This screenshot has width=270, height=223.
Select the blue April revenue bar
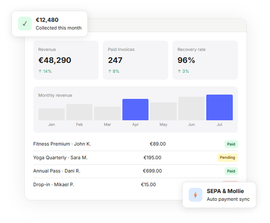135,110
